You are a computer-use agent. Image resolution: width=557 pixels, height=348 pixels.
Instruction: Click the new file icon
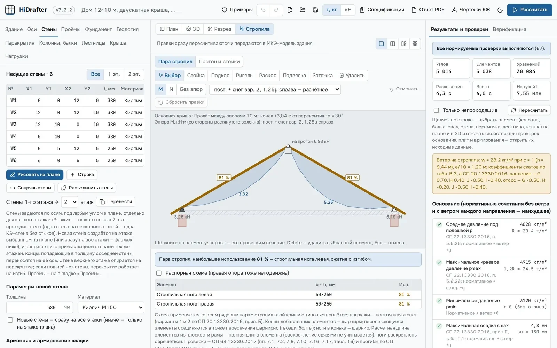point(290,10)
